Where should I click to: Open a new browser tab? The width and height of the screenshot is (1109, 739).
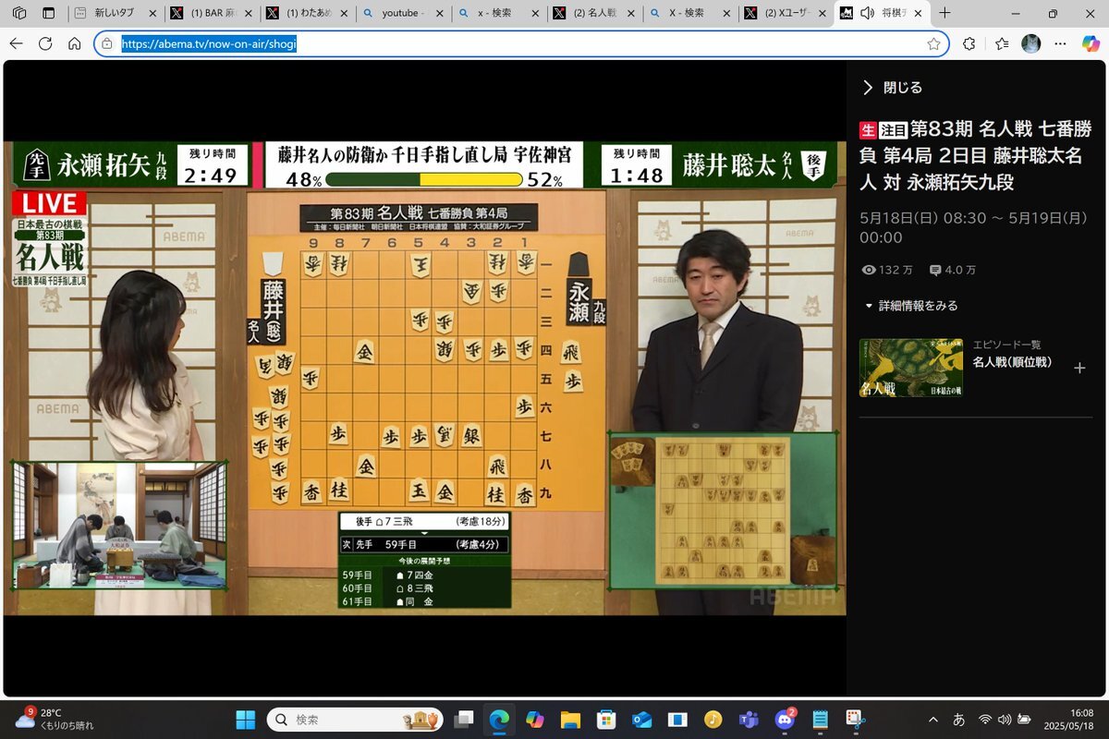(x=944, y=14)
